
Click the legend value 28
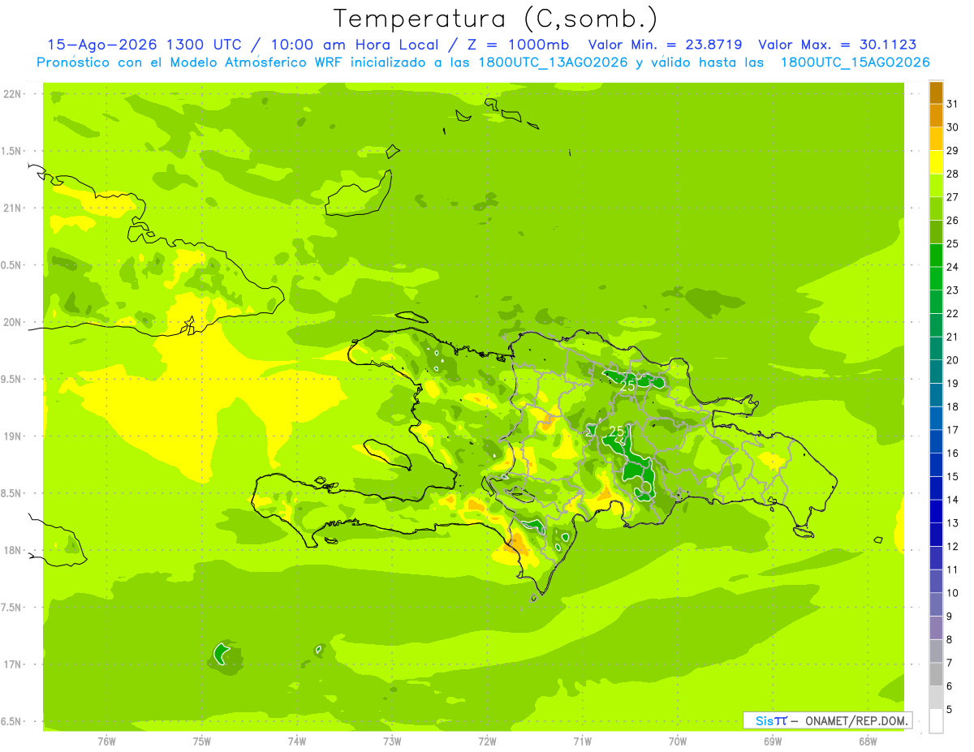tap(952, 174)
